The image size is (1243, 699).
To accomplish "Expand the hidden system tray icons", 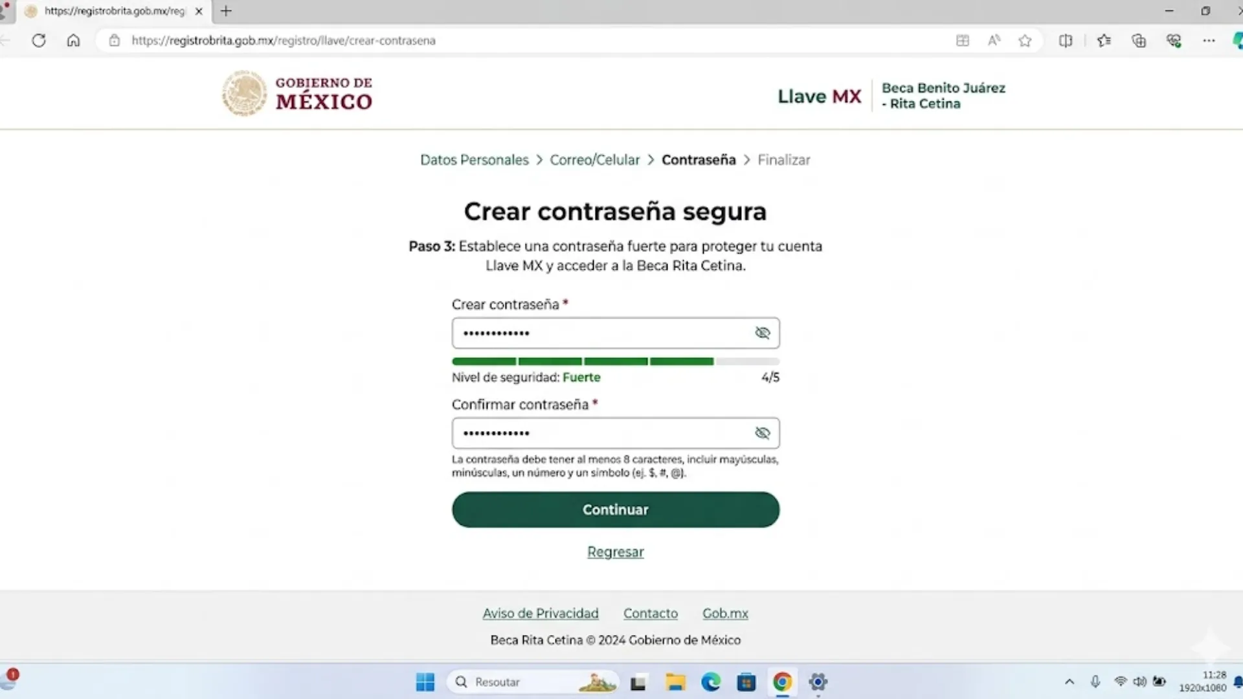I will point(1069,682).
